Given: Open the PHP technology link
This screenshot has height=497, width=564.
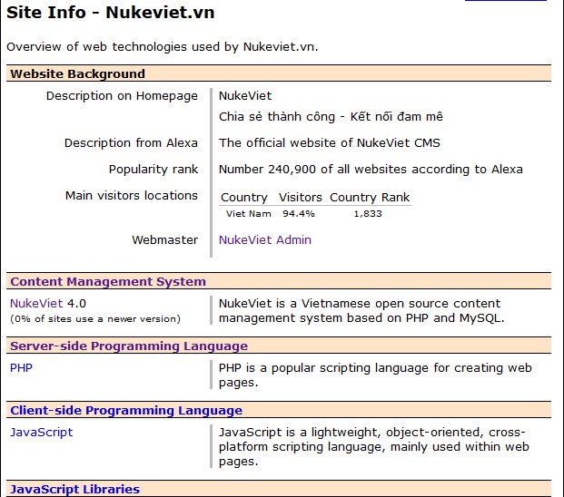Looking at the screenshot, I should pos(21,367).
